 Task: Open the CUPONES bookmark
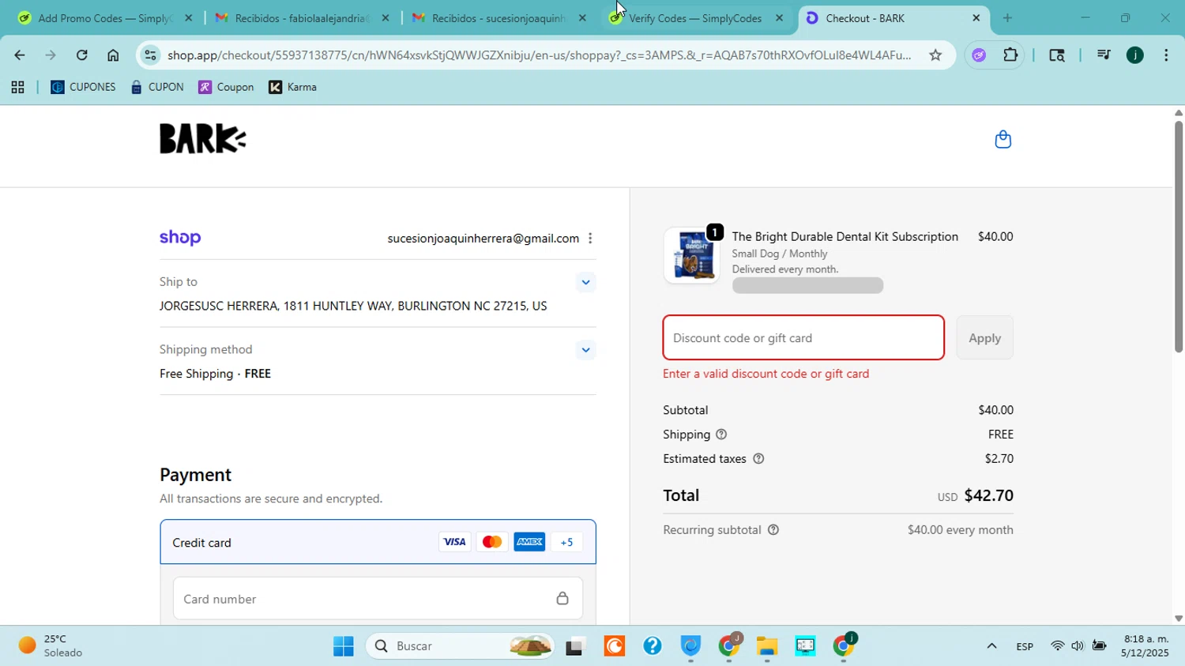click(83, 87)
